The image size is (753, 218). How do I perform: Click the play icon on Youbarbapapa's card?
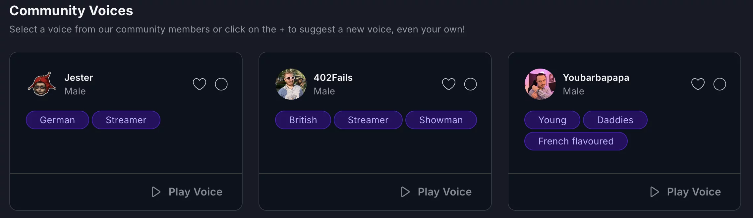[655, 191]
